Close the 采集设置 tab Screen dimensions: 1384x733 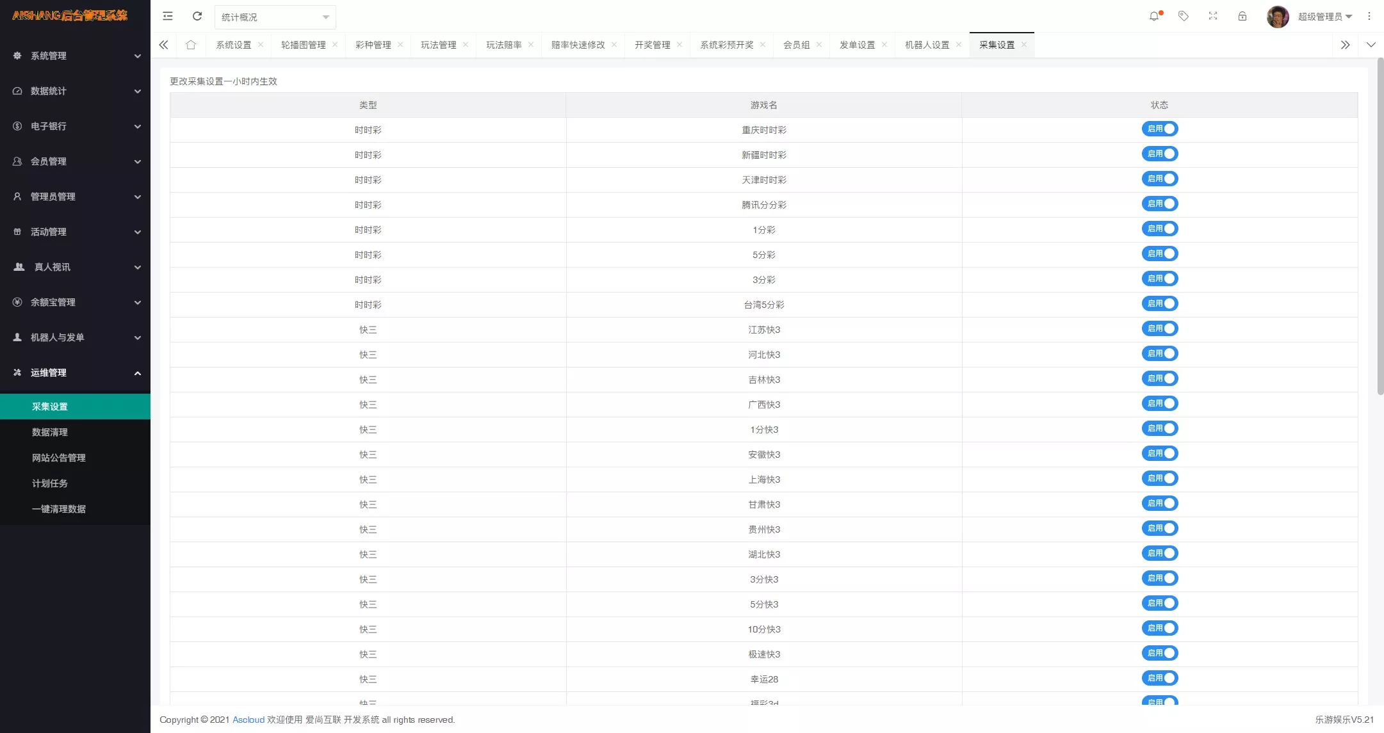click(x=1024, y=45)
